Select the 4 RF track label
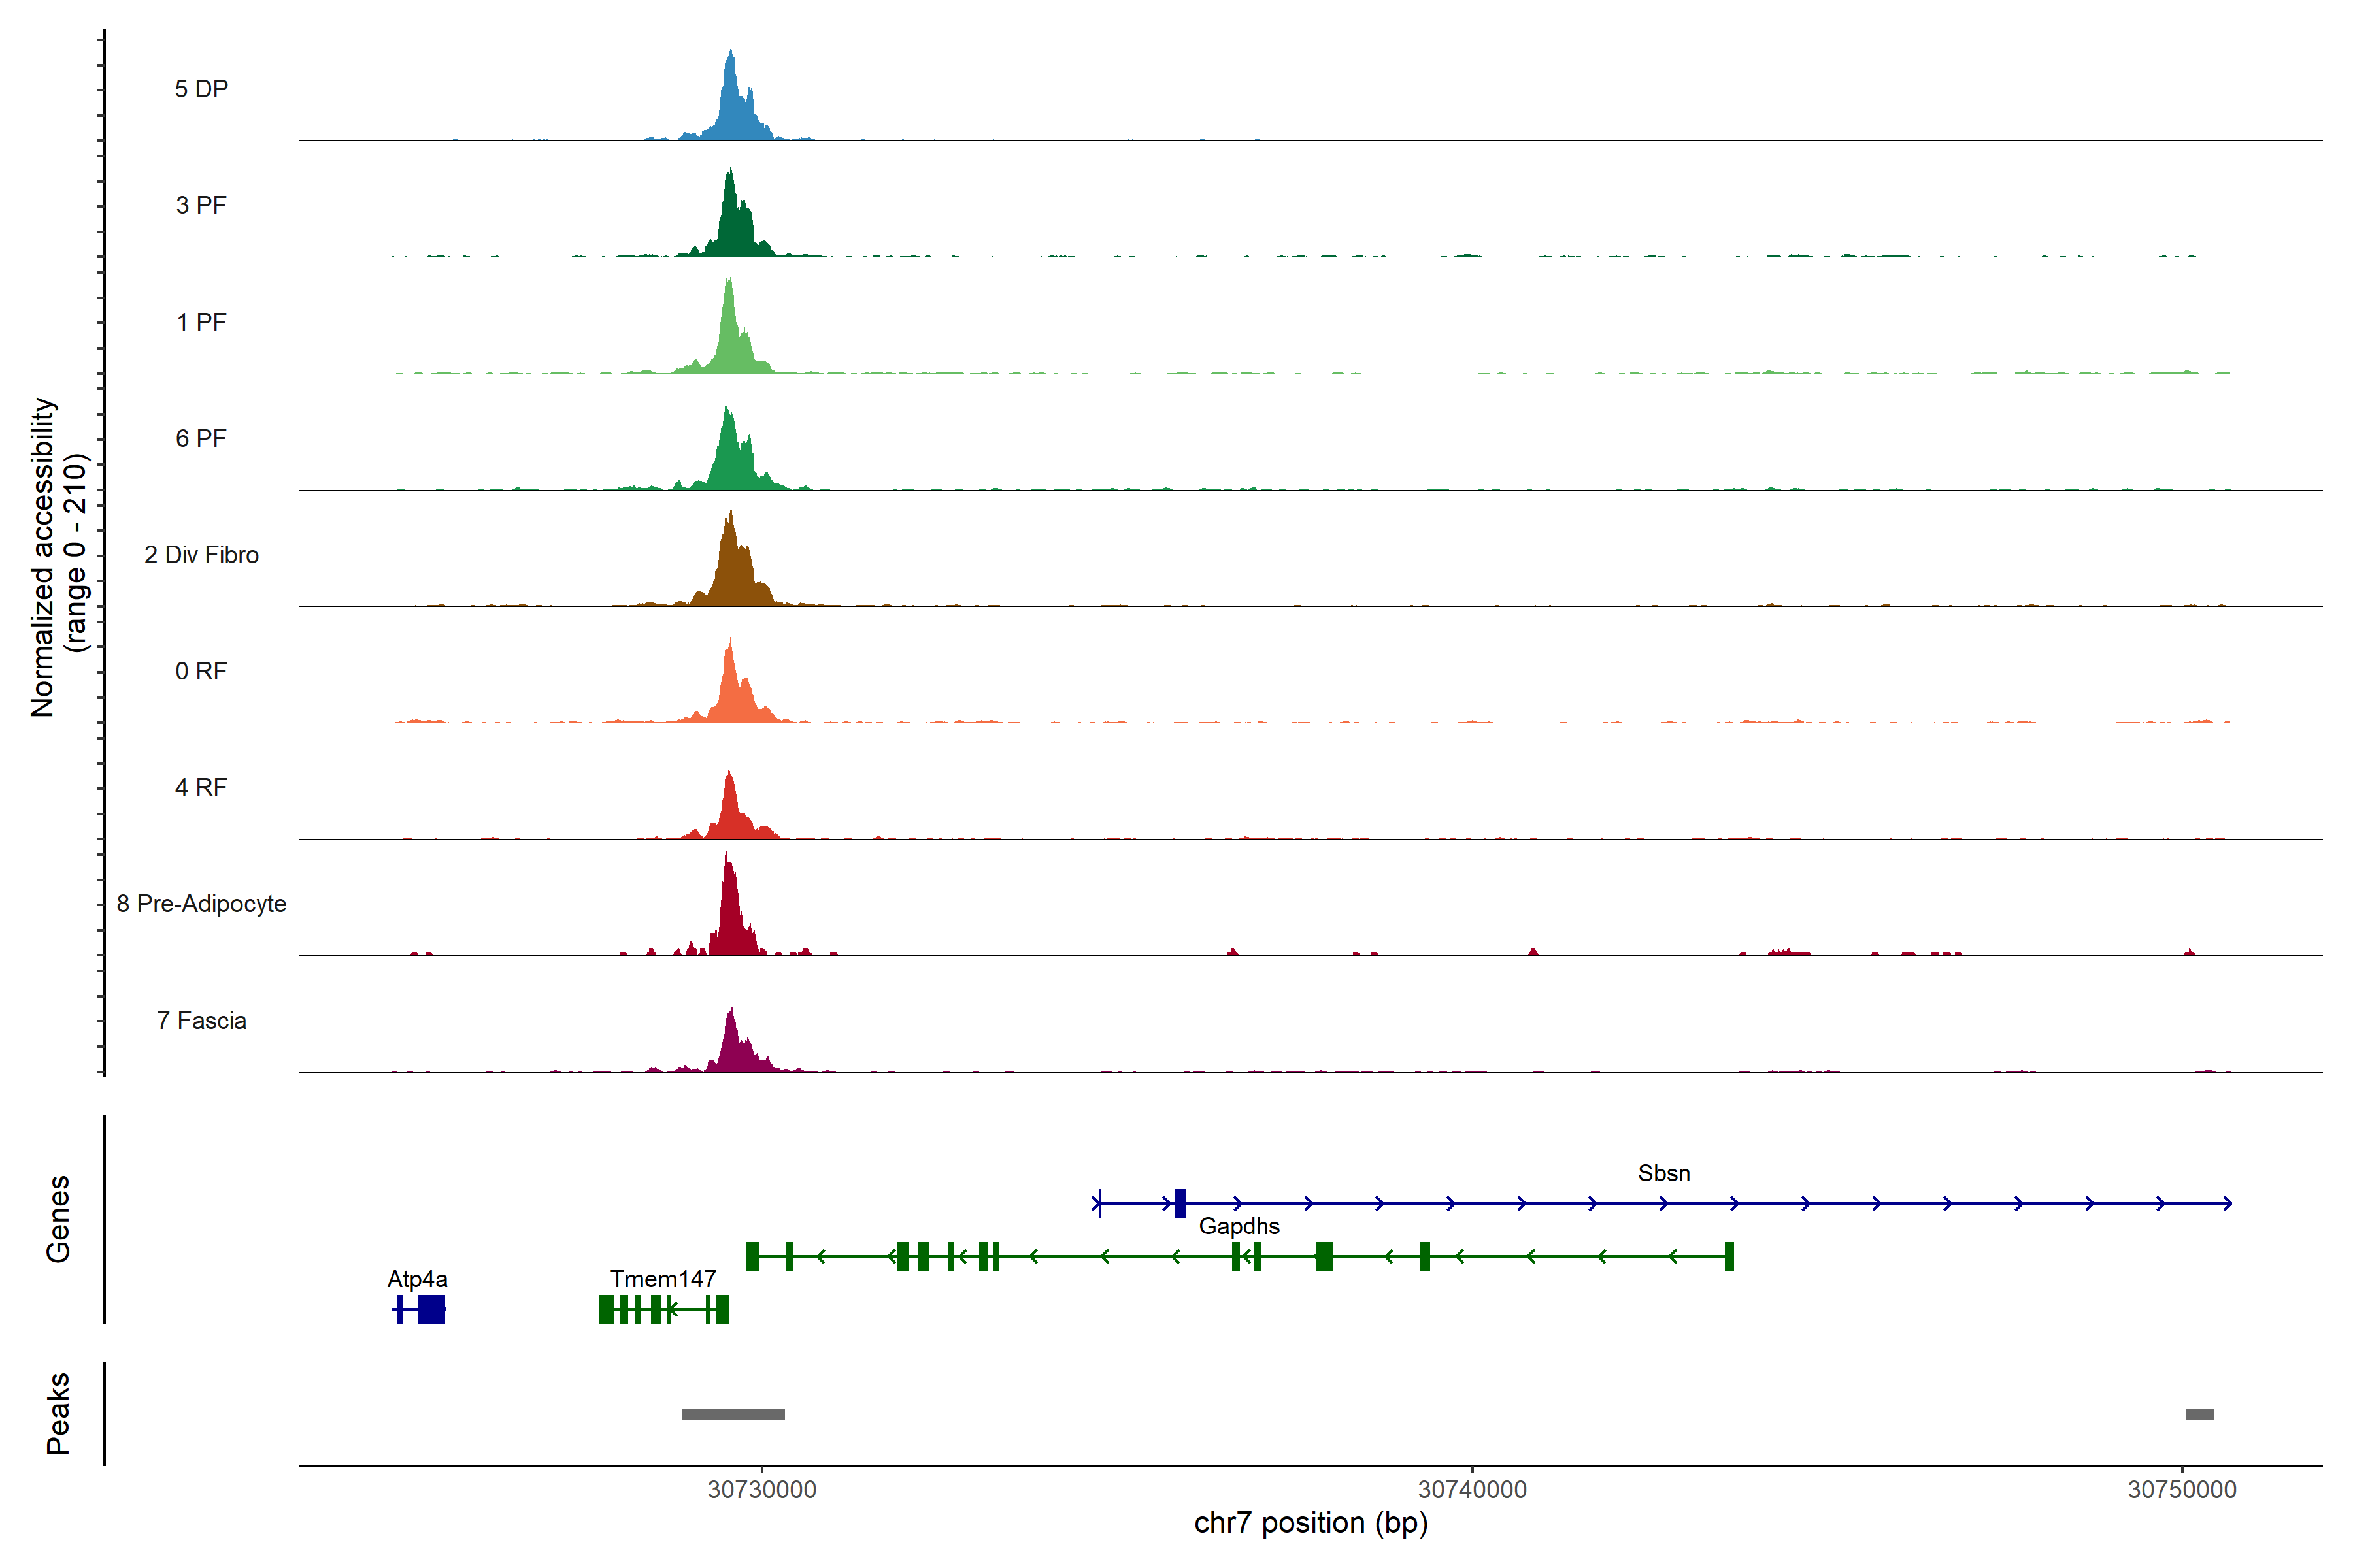Screen dimensions: 2353x1568 (x=201, y=787)
